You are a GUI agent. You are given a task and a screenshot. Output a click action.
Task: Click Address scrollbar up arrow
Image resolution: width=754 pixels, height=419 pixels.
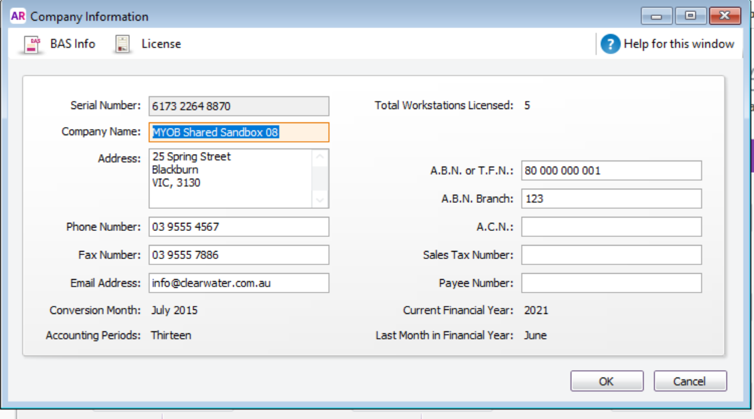tap(320, 157)
